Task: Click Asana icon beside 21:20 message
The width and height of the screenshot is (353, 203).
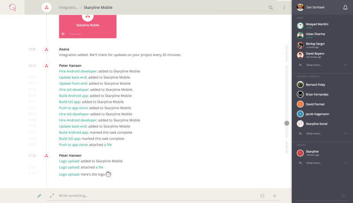Action: click(46, 155)
